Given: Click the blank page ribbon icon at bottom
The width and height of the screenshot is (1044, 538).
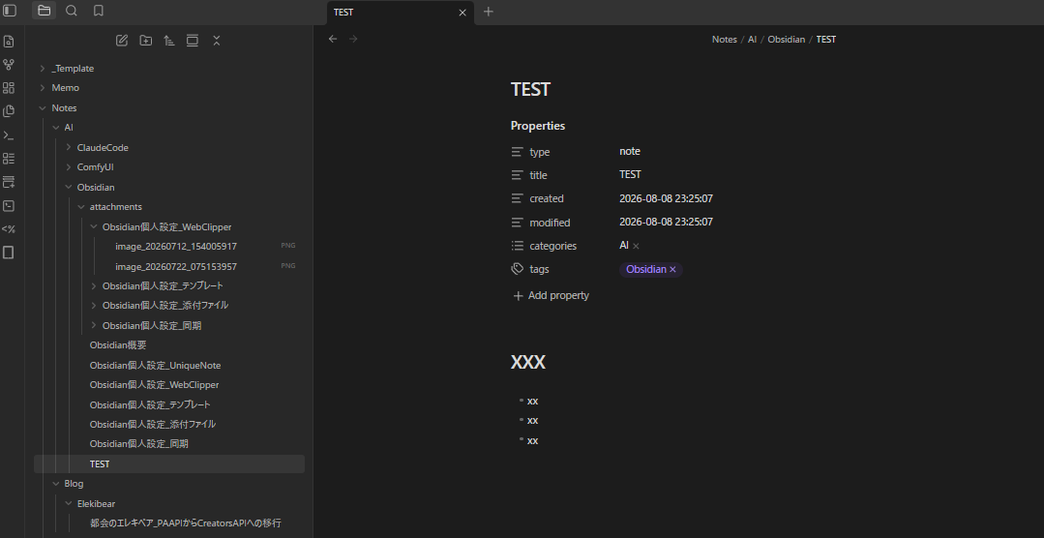Looking at the screenshot, I should pos(9,253).
